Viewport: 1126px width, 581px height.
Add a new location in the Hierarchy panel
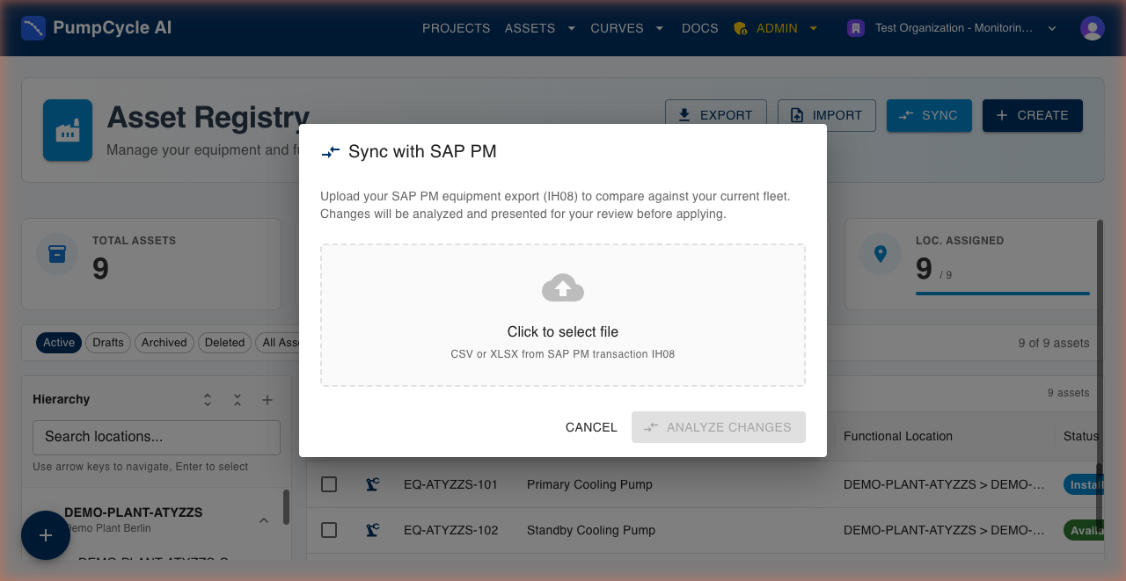pyautogui.click(x=267, y=399)
